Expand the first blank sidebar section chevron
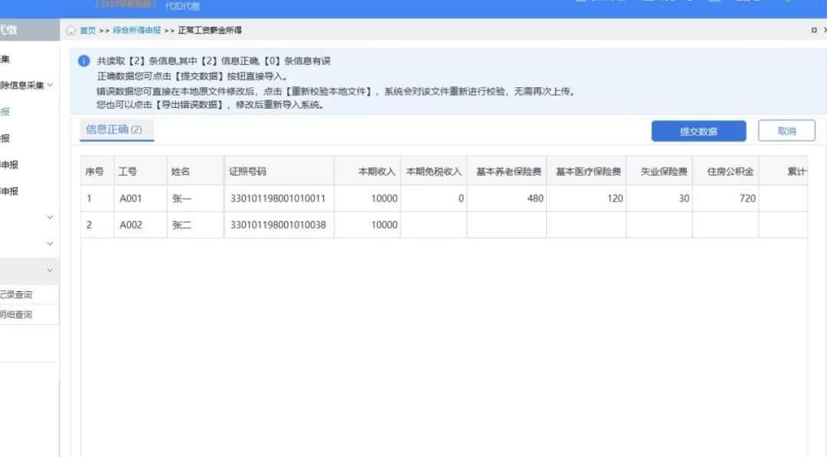Image resolution: width=827 pixels, height=457 pixels. 51,217
